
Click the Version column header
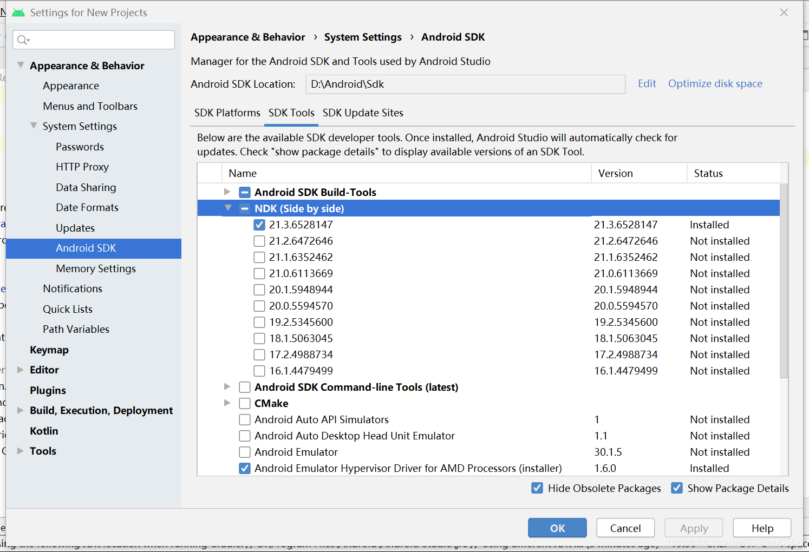coord(640,173)
